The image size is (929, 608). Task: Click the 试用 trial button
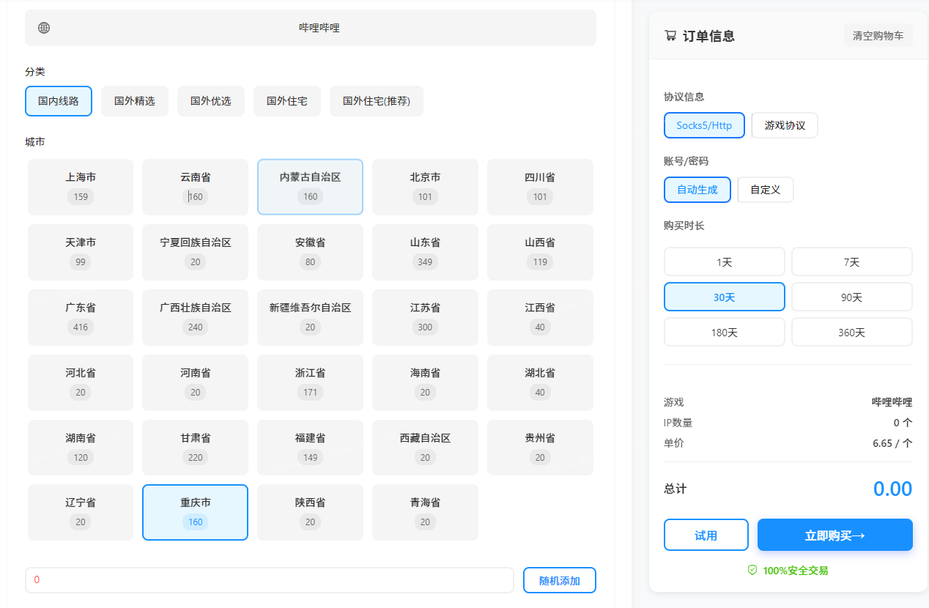point(706,535)
